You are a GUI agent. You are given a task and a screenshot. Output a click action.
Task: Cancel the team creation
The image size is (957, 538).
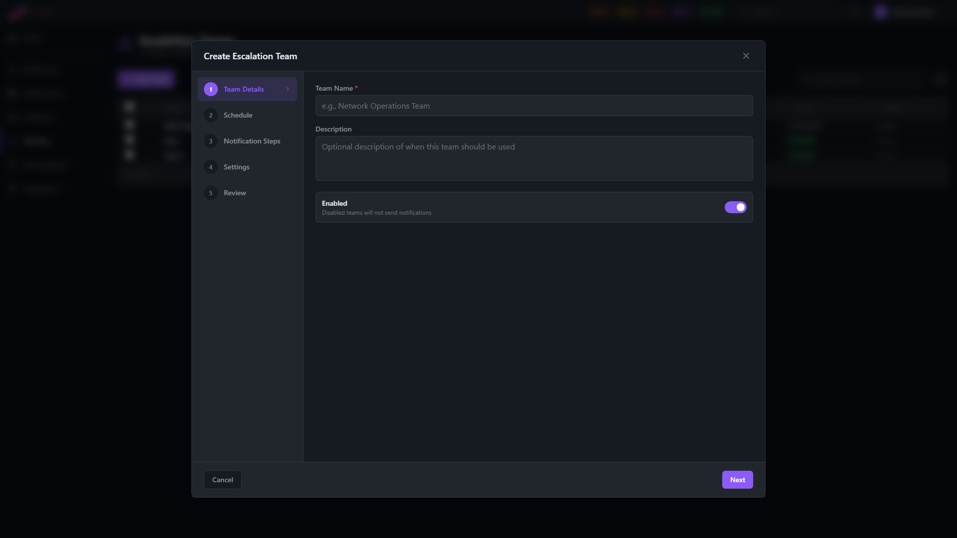[x=223, y=480]
